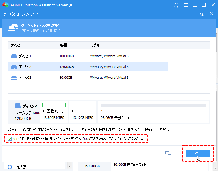Select the ディスク2 120.00GB row
Screen dimensions: 218x171
pyautogui.click(x=88, y=67)
